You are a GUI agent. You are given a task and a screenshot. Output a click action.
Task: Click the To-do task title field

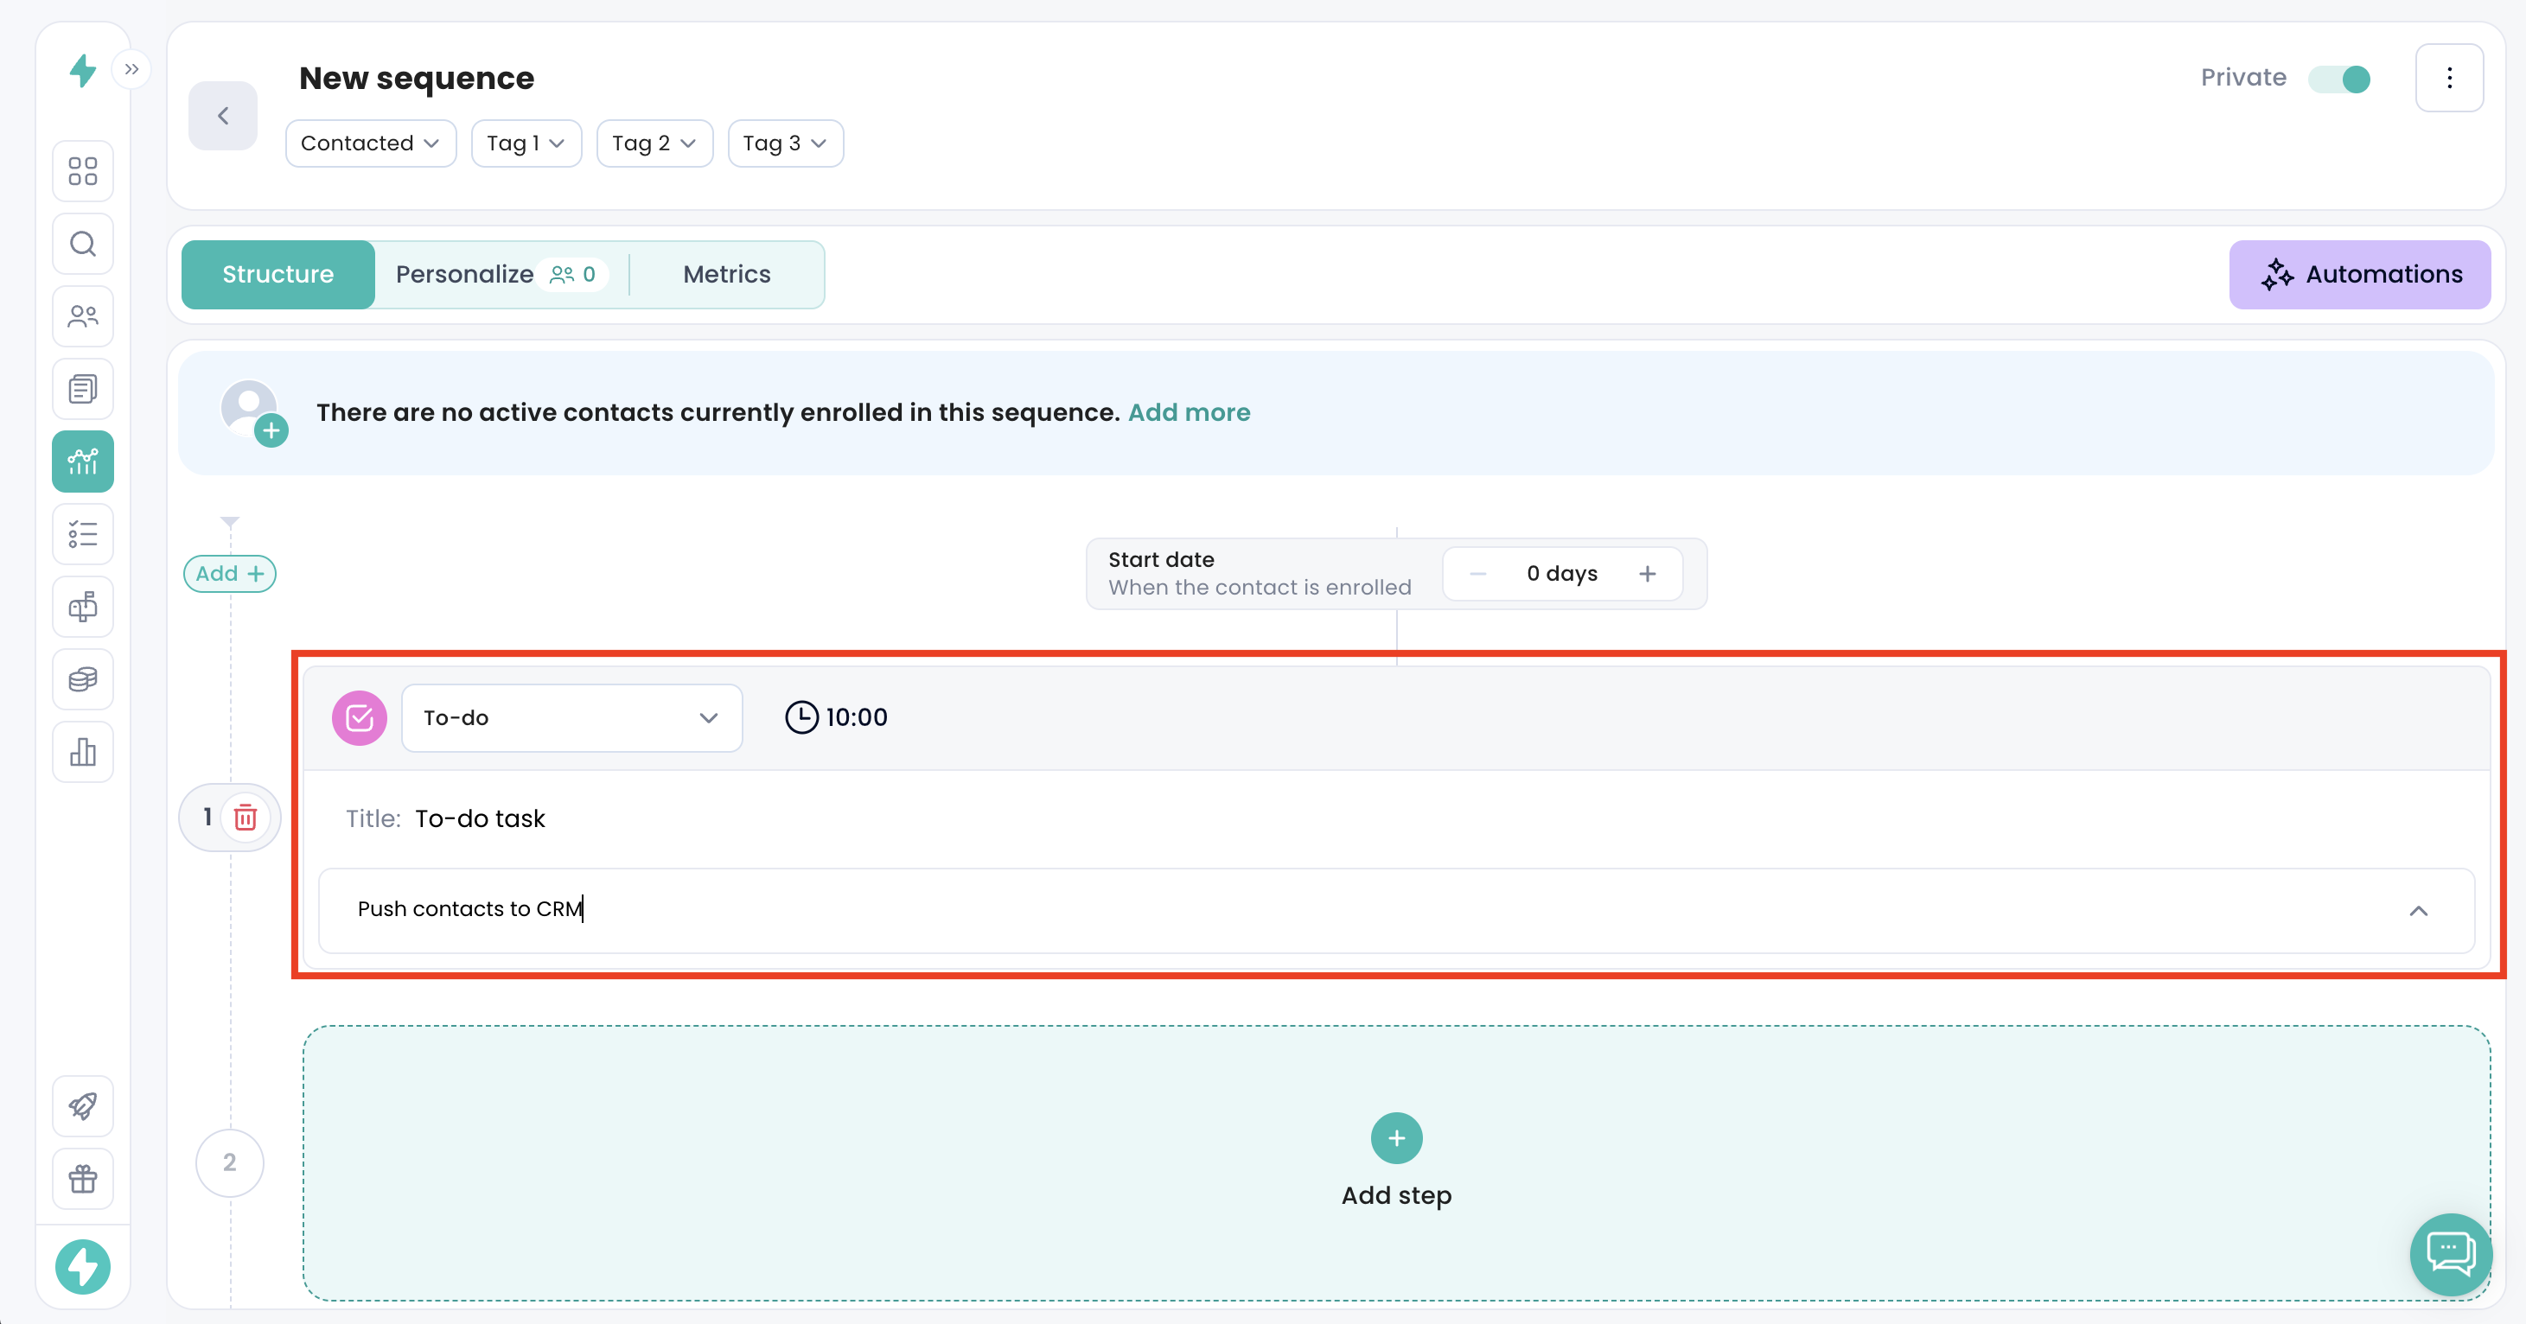480,819
